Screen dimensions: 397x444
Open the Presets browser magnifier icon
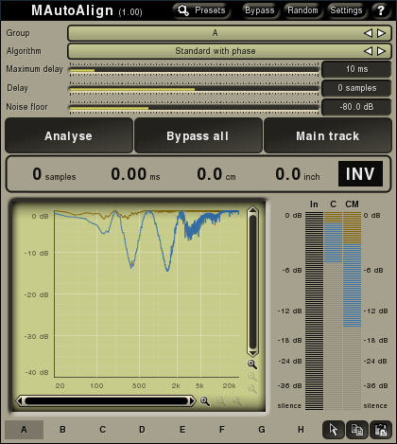[x=183, y=10]
